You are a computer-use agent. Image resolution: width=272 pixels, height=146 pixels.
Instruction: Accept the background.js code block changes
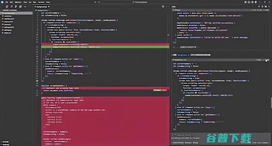click(266, 60)
